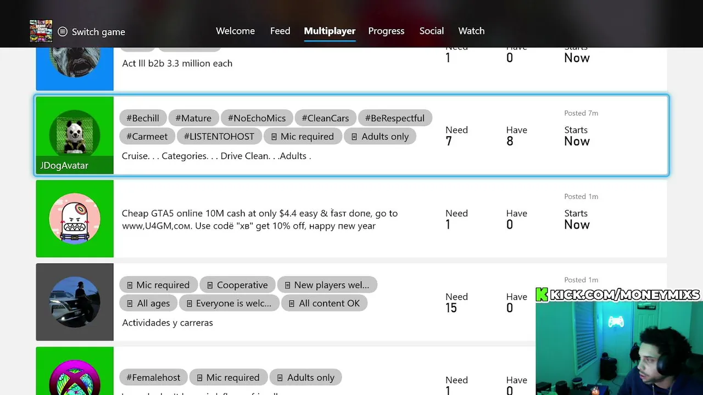Click Adults only tag in #Femalehost post

tap(306, 377)
